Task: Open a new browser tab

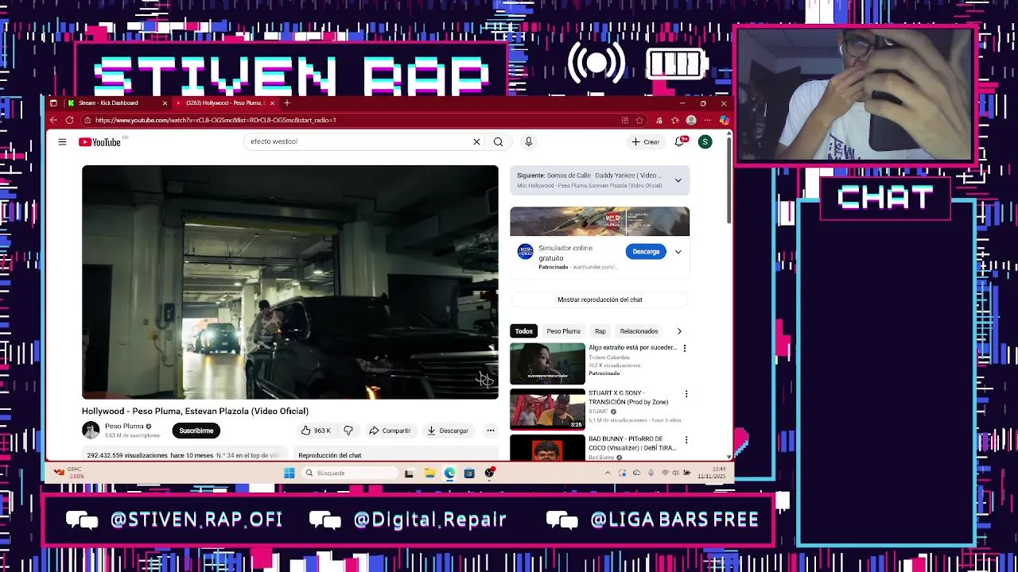Action: [287, 102]
